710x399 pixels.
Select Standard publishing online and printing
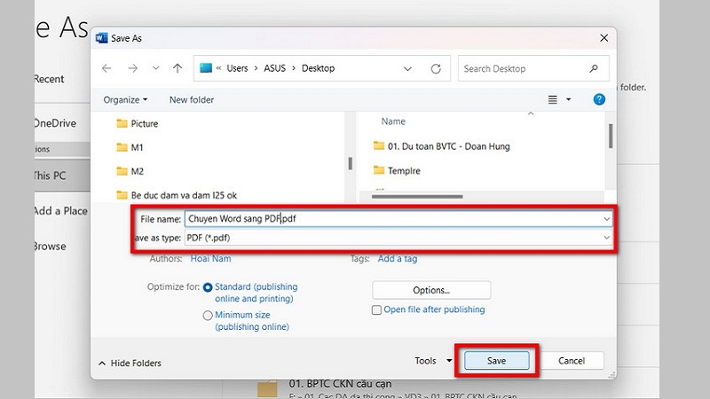pos(208,287)
